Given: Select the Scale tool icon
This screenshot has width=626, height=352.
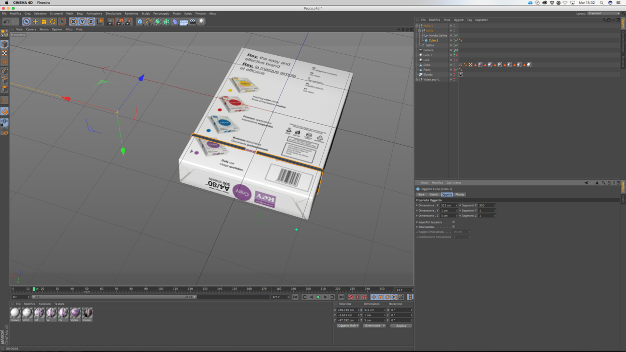Looking at the screenshot, I should coord(44,22).
